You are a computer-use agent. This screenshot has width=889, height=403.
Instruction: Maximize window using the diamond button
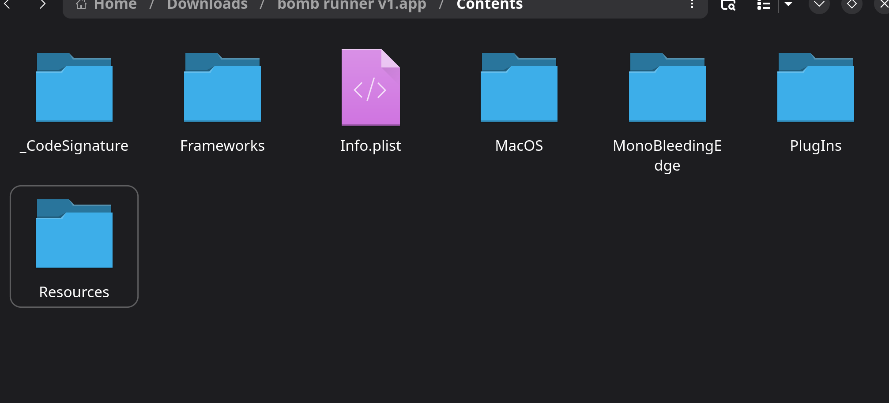tap(852, 4)
